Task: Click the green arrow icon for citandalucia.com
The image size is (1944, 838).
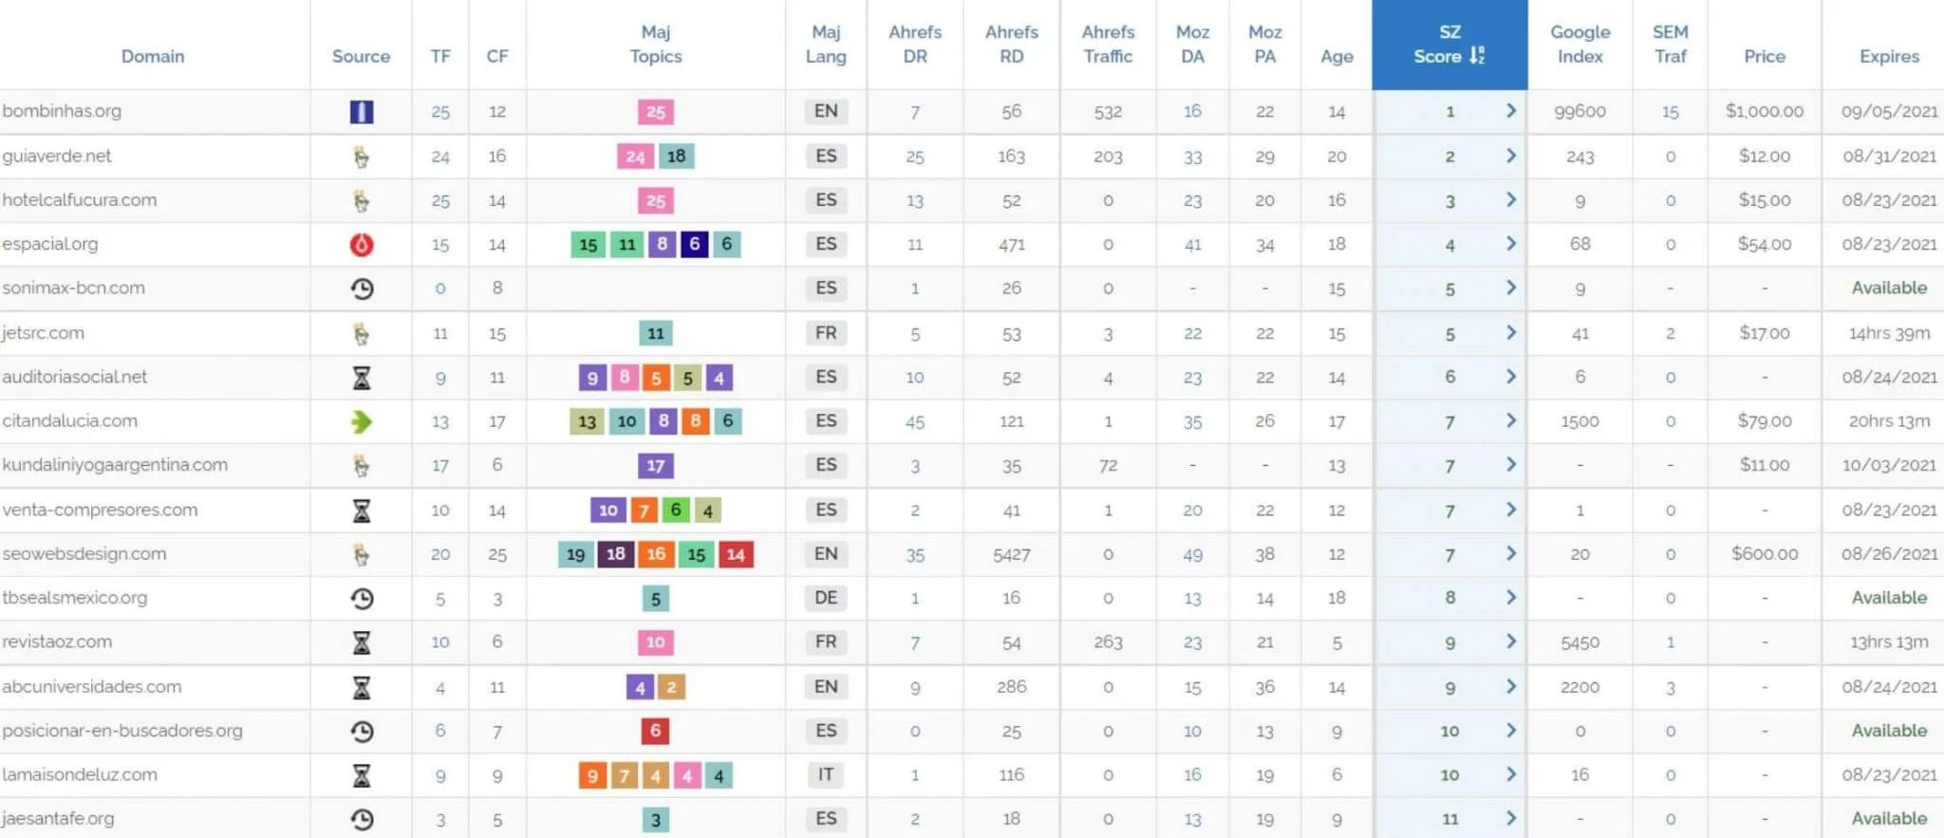Action: tap(361, 421)
